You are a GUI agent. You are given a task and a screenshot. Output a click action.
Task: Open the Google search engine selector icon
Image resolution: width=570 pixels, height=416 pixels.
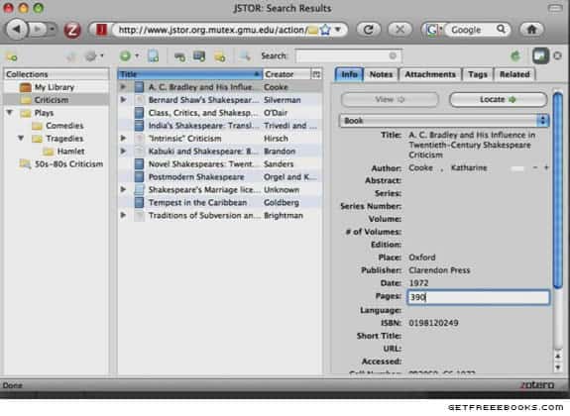pos(433,30)
